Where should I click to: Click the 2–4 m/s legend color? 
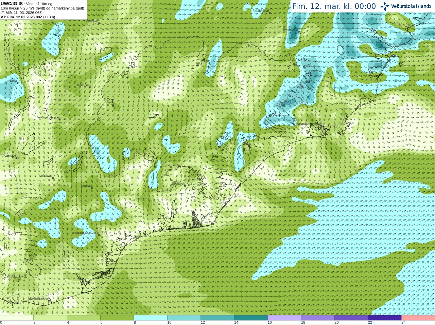tap(50, 318)
